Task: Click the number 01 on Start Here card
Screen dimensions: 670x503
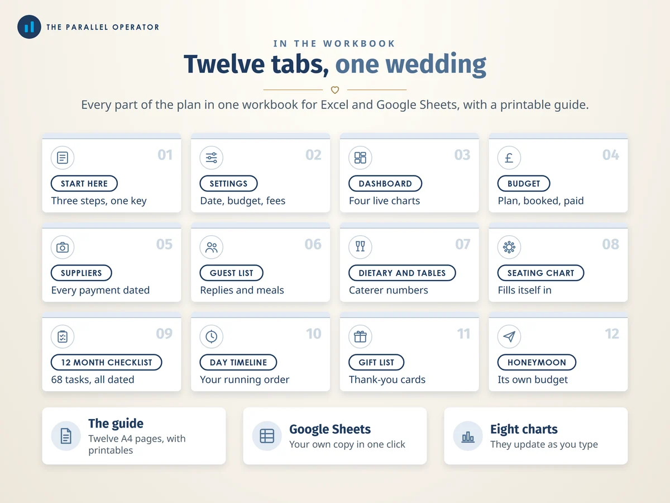Action: click(165, 155)
